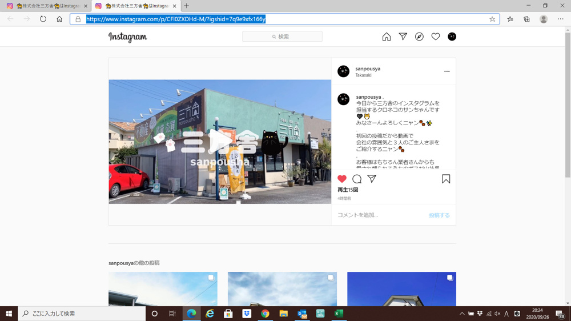Share the post via paper plane icon below the caption
571x321 pixels.
coord(372,179)
